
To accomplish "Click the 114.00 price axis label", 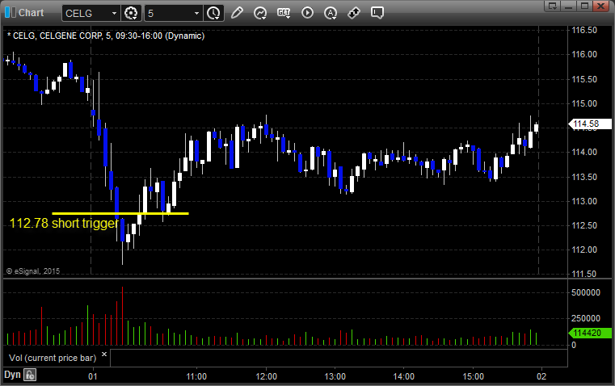I will (584, 152).
